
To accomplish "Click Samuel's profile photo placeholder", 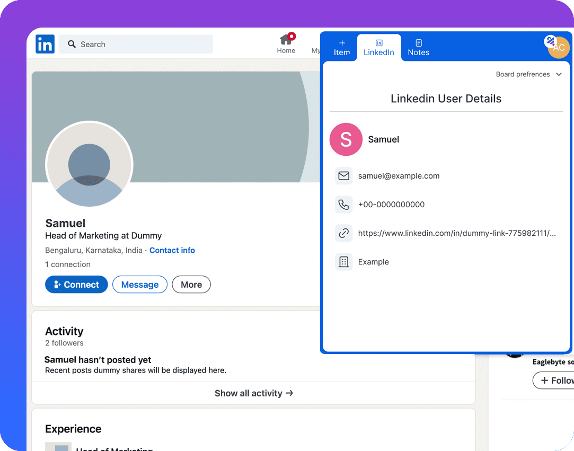I will coord(90,164).
